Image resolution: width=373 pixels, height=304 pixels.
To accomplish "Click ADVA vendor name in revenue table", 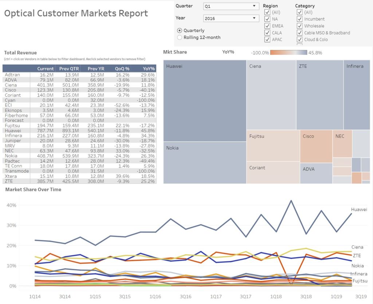I will tap(11, 80).
